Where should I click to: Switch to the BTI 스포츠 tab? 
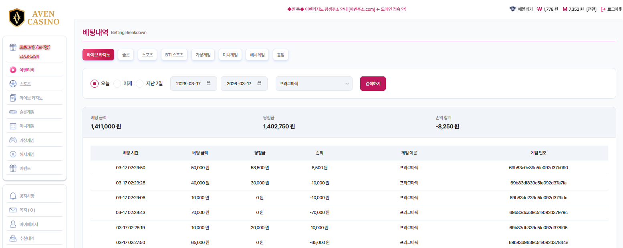coord(174,55)
